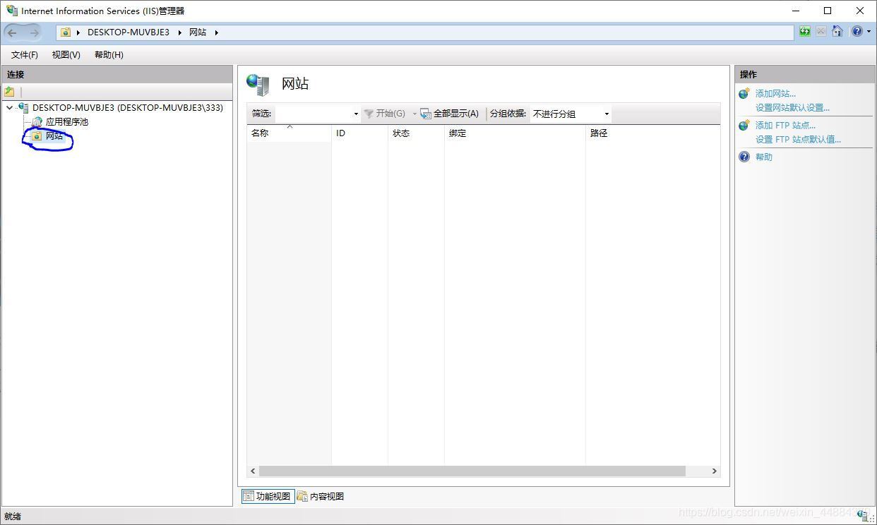
Task: Click the horizontal scrollbar right arrow
Action: [x=714, y=471]
